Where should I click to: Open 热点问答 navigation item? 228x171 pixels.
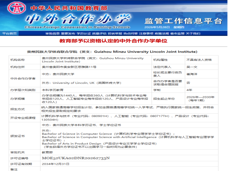(x=130, y=34)
